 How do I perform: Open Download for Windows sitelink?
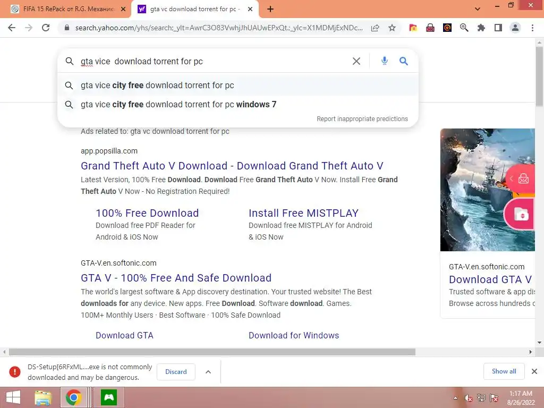(x=294, y=336)
